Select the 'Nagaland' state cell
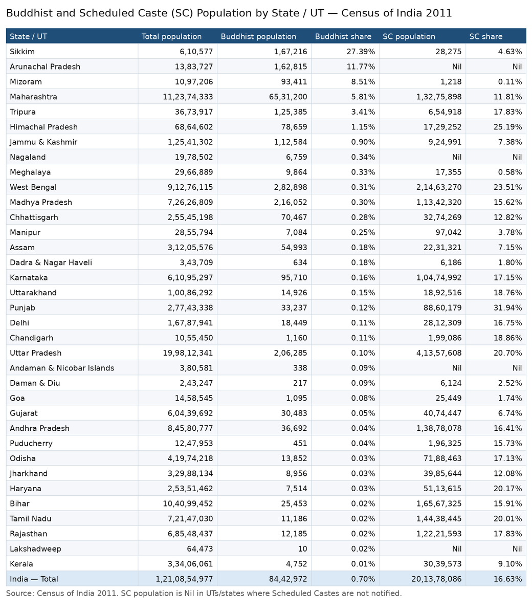This screenshot has width=532, height=614. pos(72,157)
